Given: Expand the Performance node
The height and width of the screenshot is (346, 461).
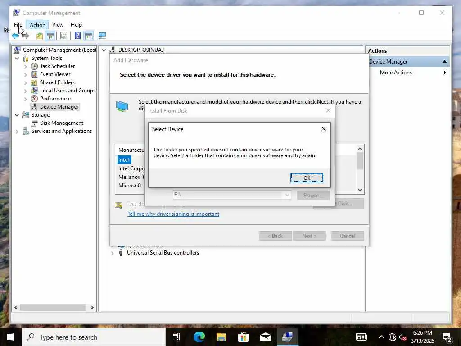Looking at the screenshot, I should (26, 99).
